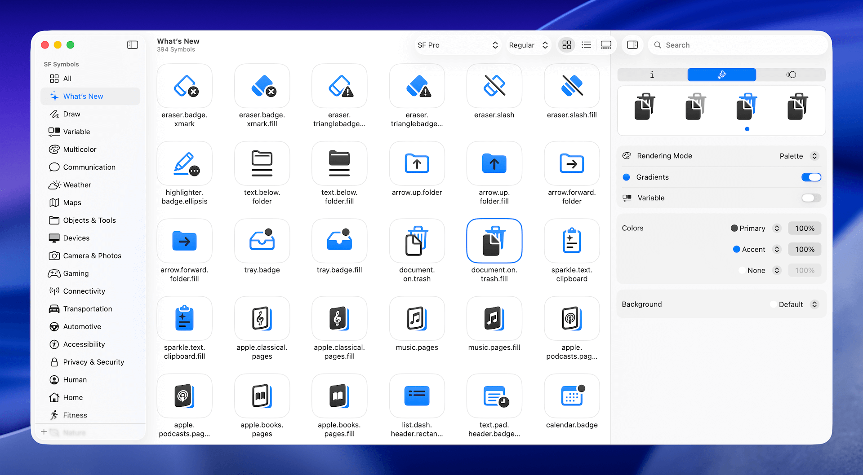Open the Multicolor category in the sidebar
Screen dimensions: 863x475
click(80, 149)
